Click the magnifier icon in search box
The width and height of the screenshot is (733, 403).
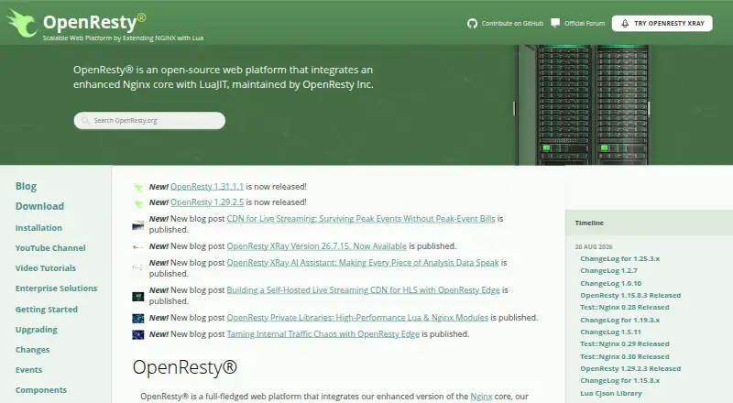(85, 121)
